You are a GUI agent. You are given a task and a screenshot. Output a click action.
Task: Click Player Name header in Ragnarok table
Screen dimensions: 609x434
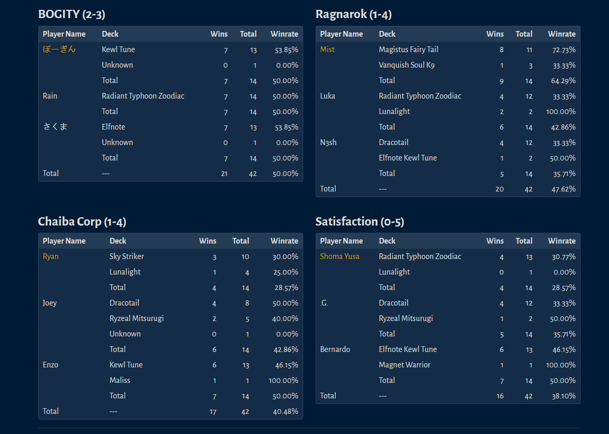coord(341,34)
